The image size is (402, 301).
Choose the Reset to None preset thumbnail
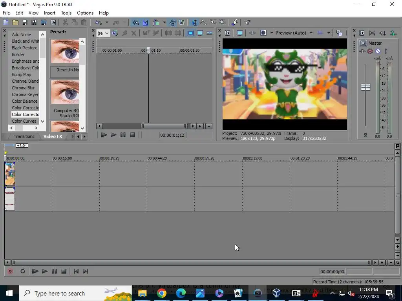65,51
